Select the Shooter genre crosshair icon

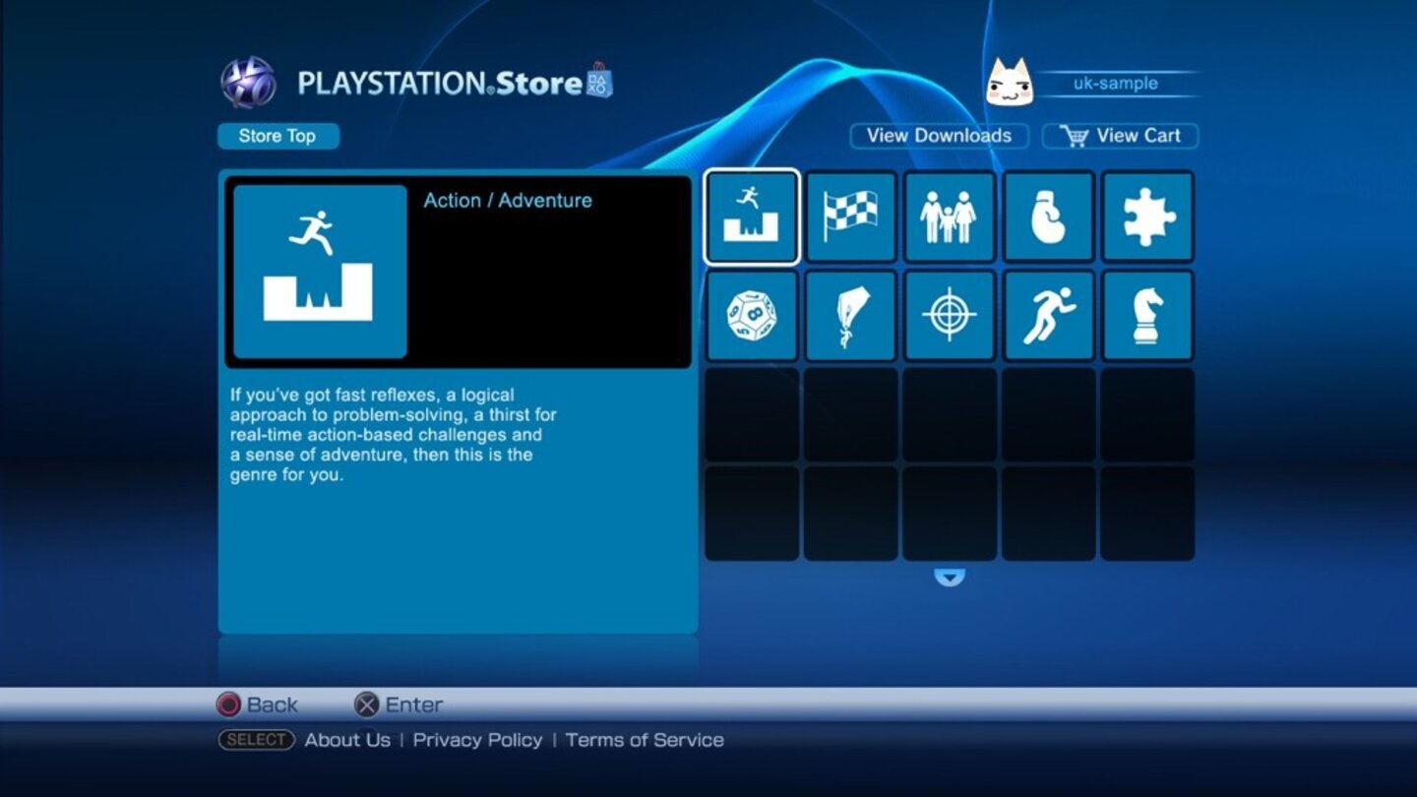[x=950, y=316]
